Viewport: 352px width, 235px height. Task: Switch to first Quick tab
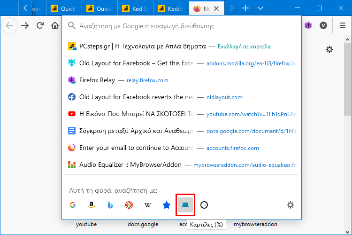[x=64, y=8]
